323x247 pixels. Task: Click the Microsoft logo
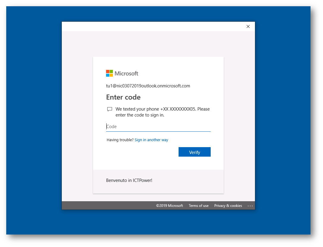tap(122, 73)
